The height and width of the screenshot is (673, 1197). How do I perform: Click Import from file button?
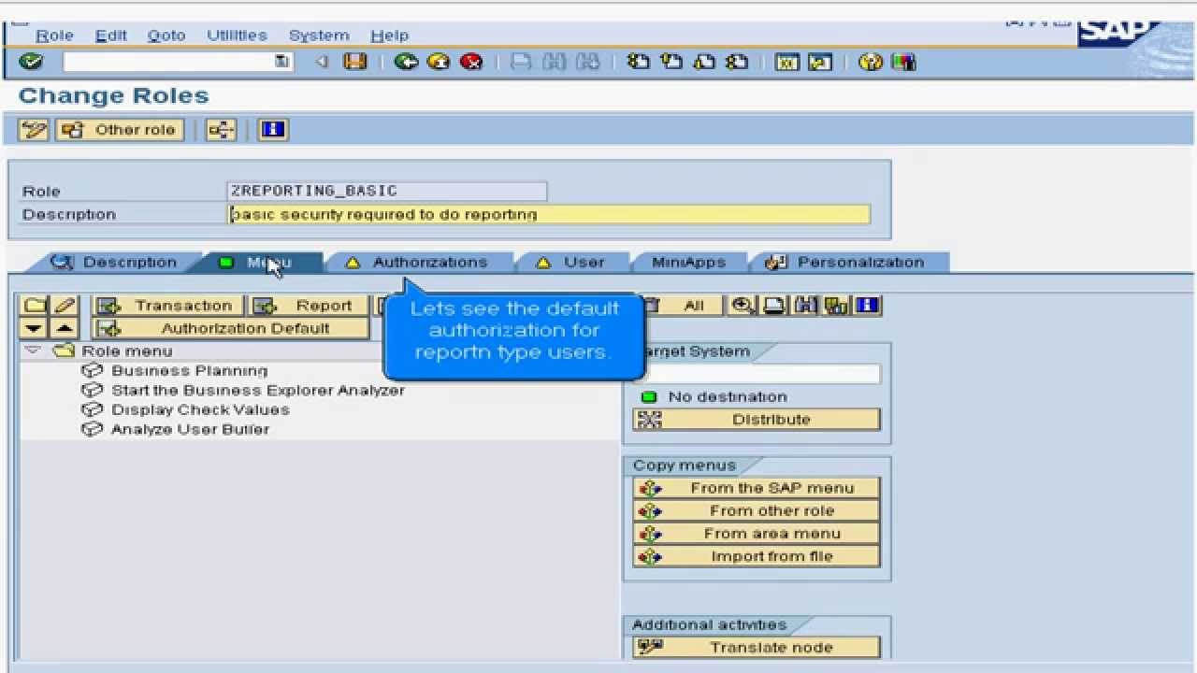point(757,556)
